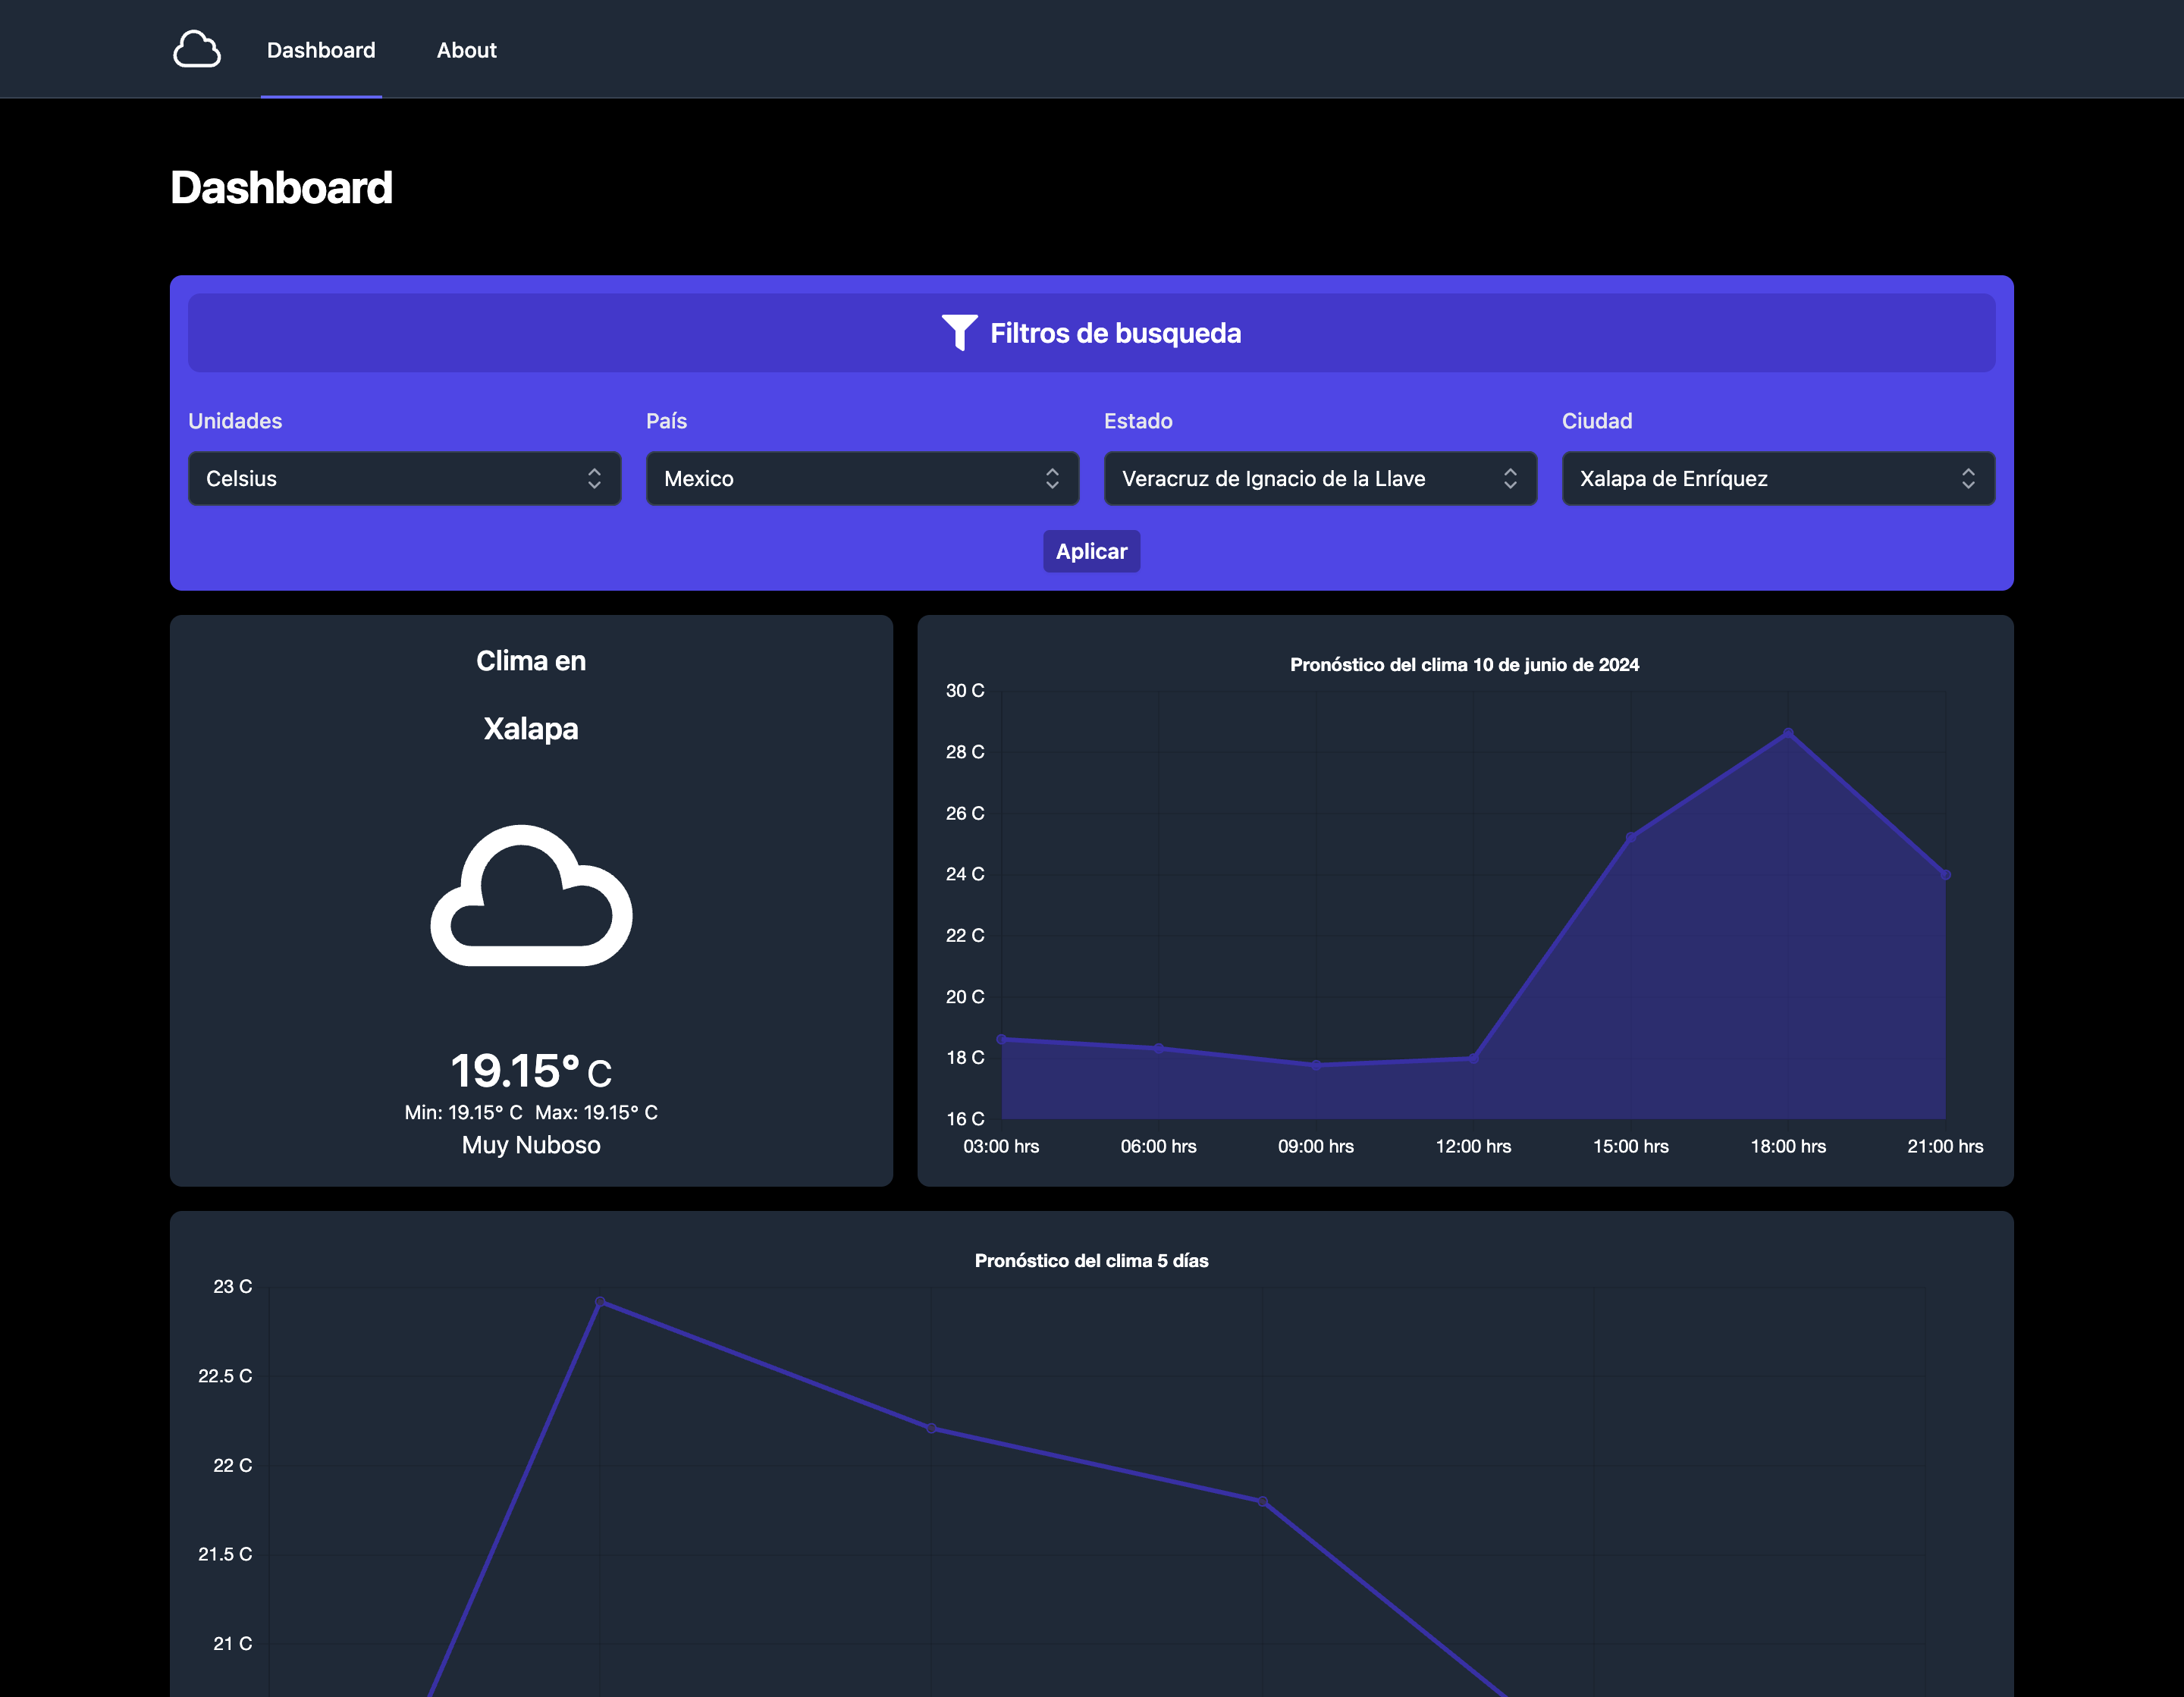The height and width of the screenshot is (1697, 2184).
Task: Click the País label
Action: point(666,421)
